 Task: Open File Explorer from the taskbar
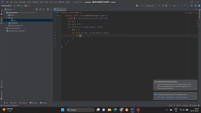pyautogui.click(x=110, y=110)
